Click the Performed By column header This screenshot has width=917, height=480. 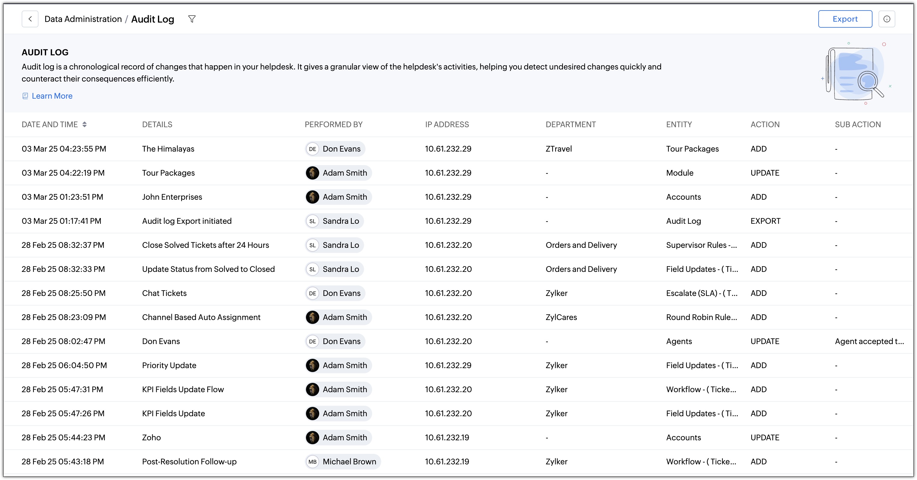pos(333,125)
